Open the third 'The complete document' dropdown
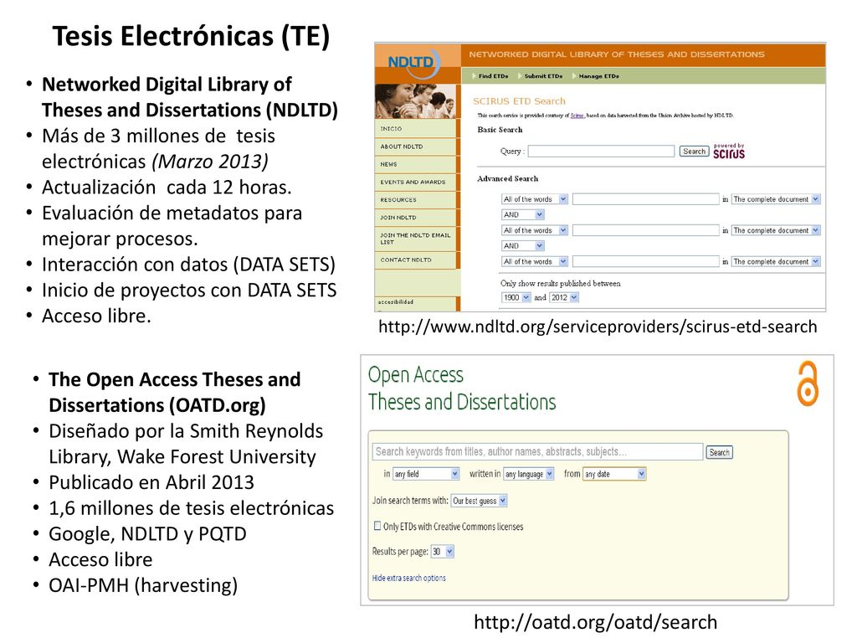 pyautogui.click(x=776, y=261)
